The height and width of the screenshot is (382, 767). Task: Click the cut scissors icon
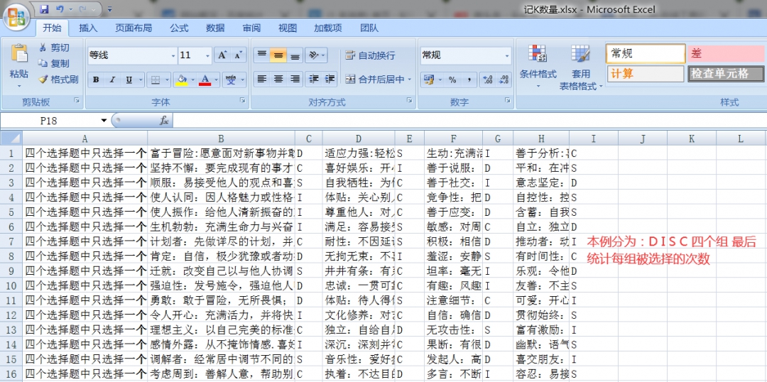(x=43, y=48)
